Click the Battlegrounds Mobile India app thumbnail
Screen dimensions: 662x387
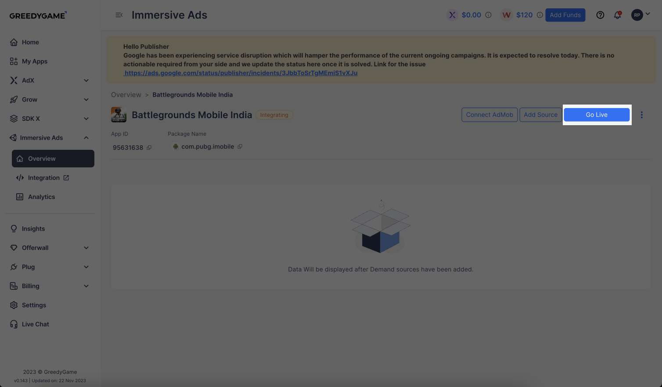[x=119, y=115]
